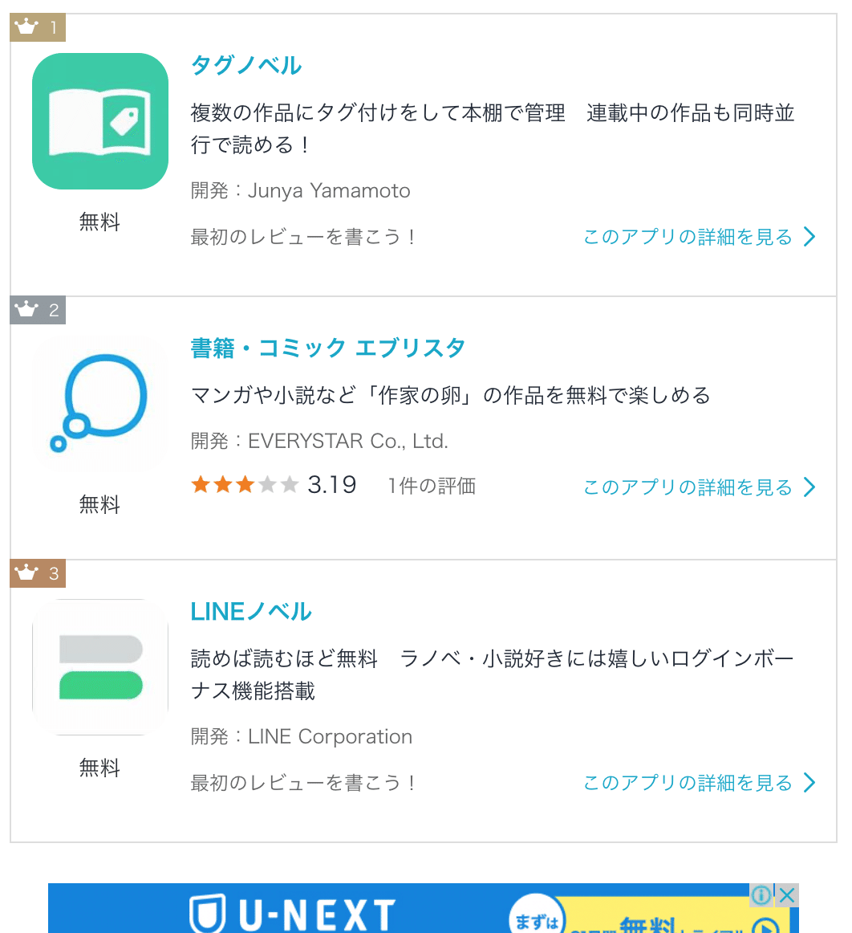Click the rank 3 bronze crown badge
The width and height of the screenshot is (852, 933).
38,573
